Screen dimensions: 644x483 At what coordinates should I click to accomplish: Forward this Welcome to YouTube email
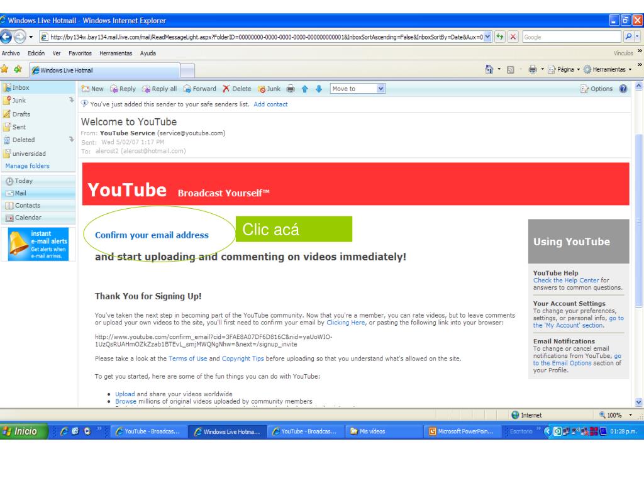(x=199, y=89)
